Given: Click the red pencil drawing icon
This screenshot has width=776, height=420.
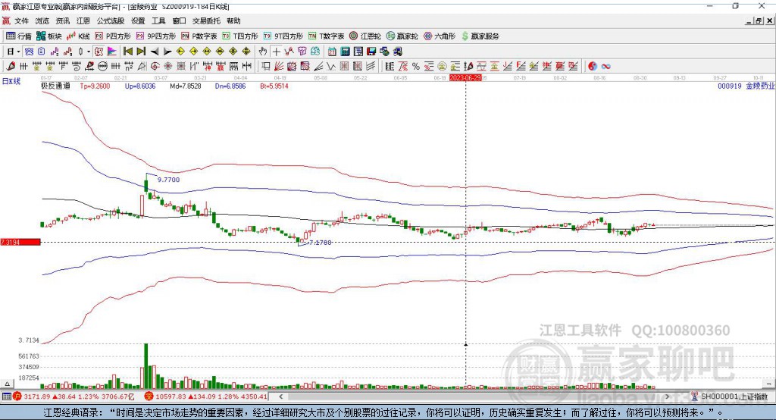Looking at the screenshot, I should coord(11,66).
